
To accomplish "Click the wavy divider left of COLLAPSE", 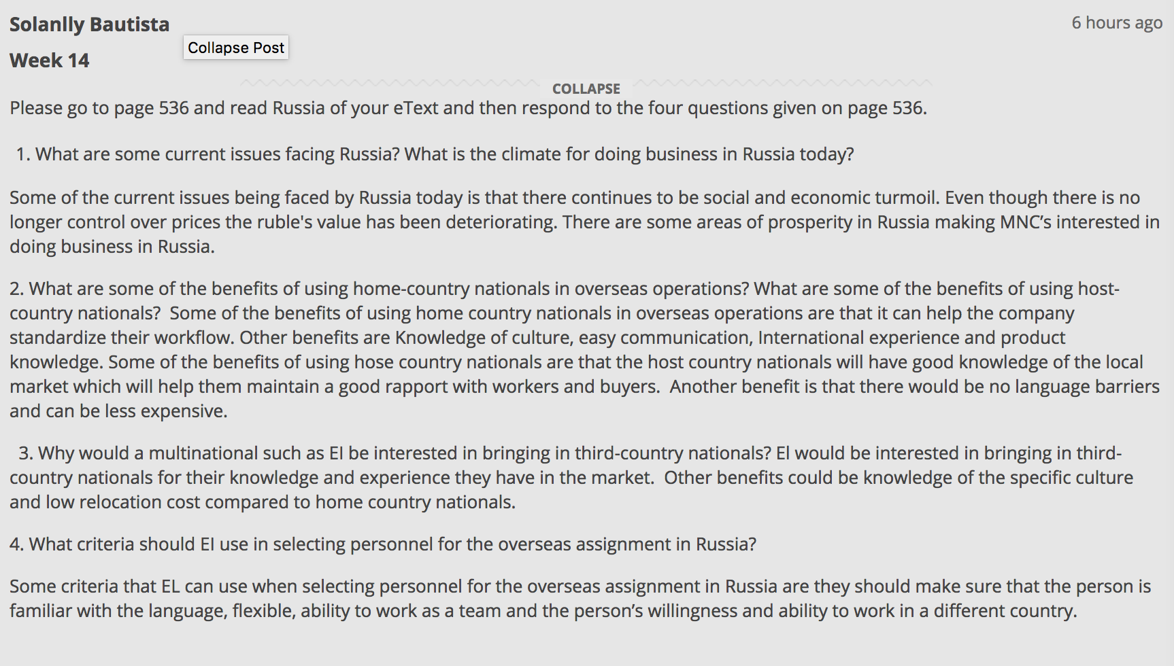I will pos(390,83).
